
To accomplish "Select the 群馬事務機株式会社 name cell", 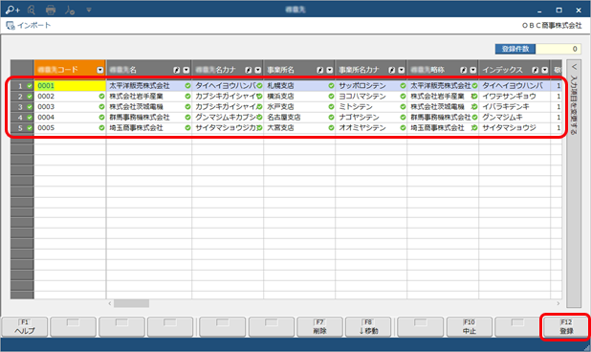I will (x=149, y=118).
